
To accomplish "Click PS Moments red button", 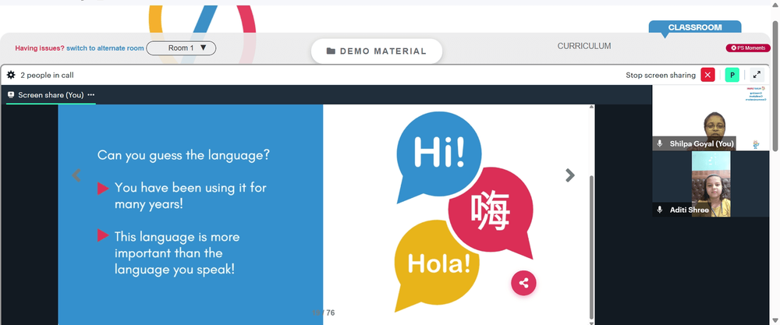I will (x=748, y=48).
